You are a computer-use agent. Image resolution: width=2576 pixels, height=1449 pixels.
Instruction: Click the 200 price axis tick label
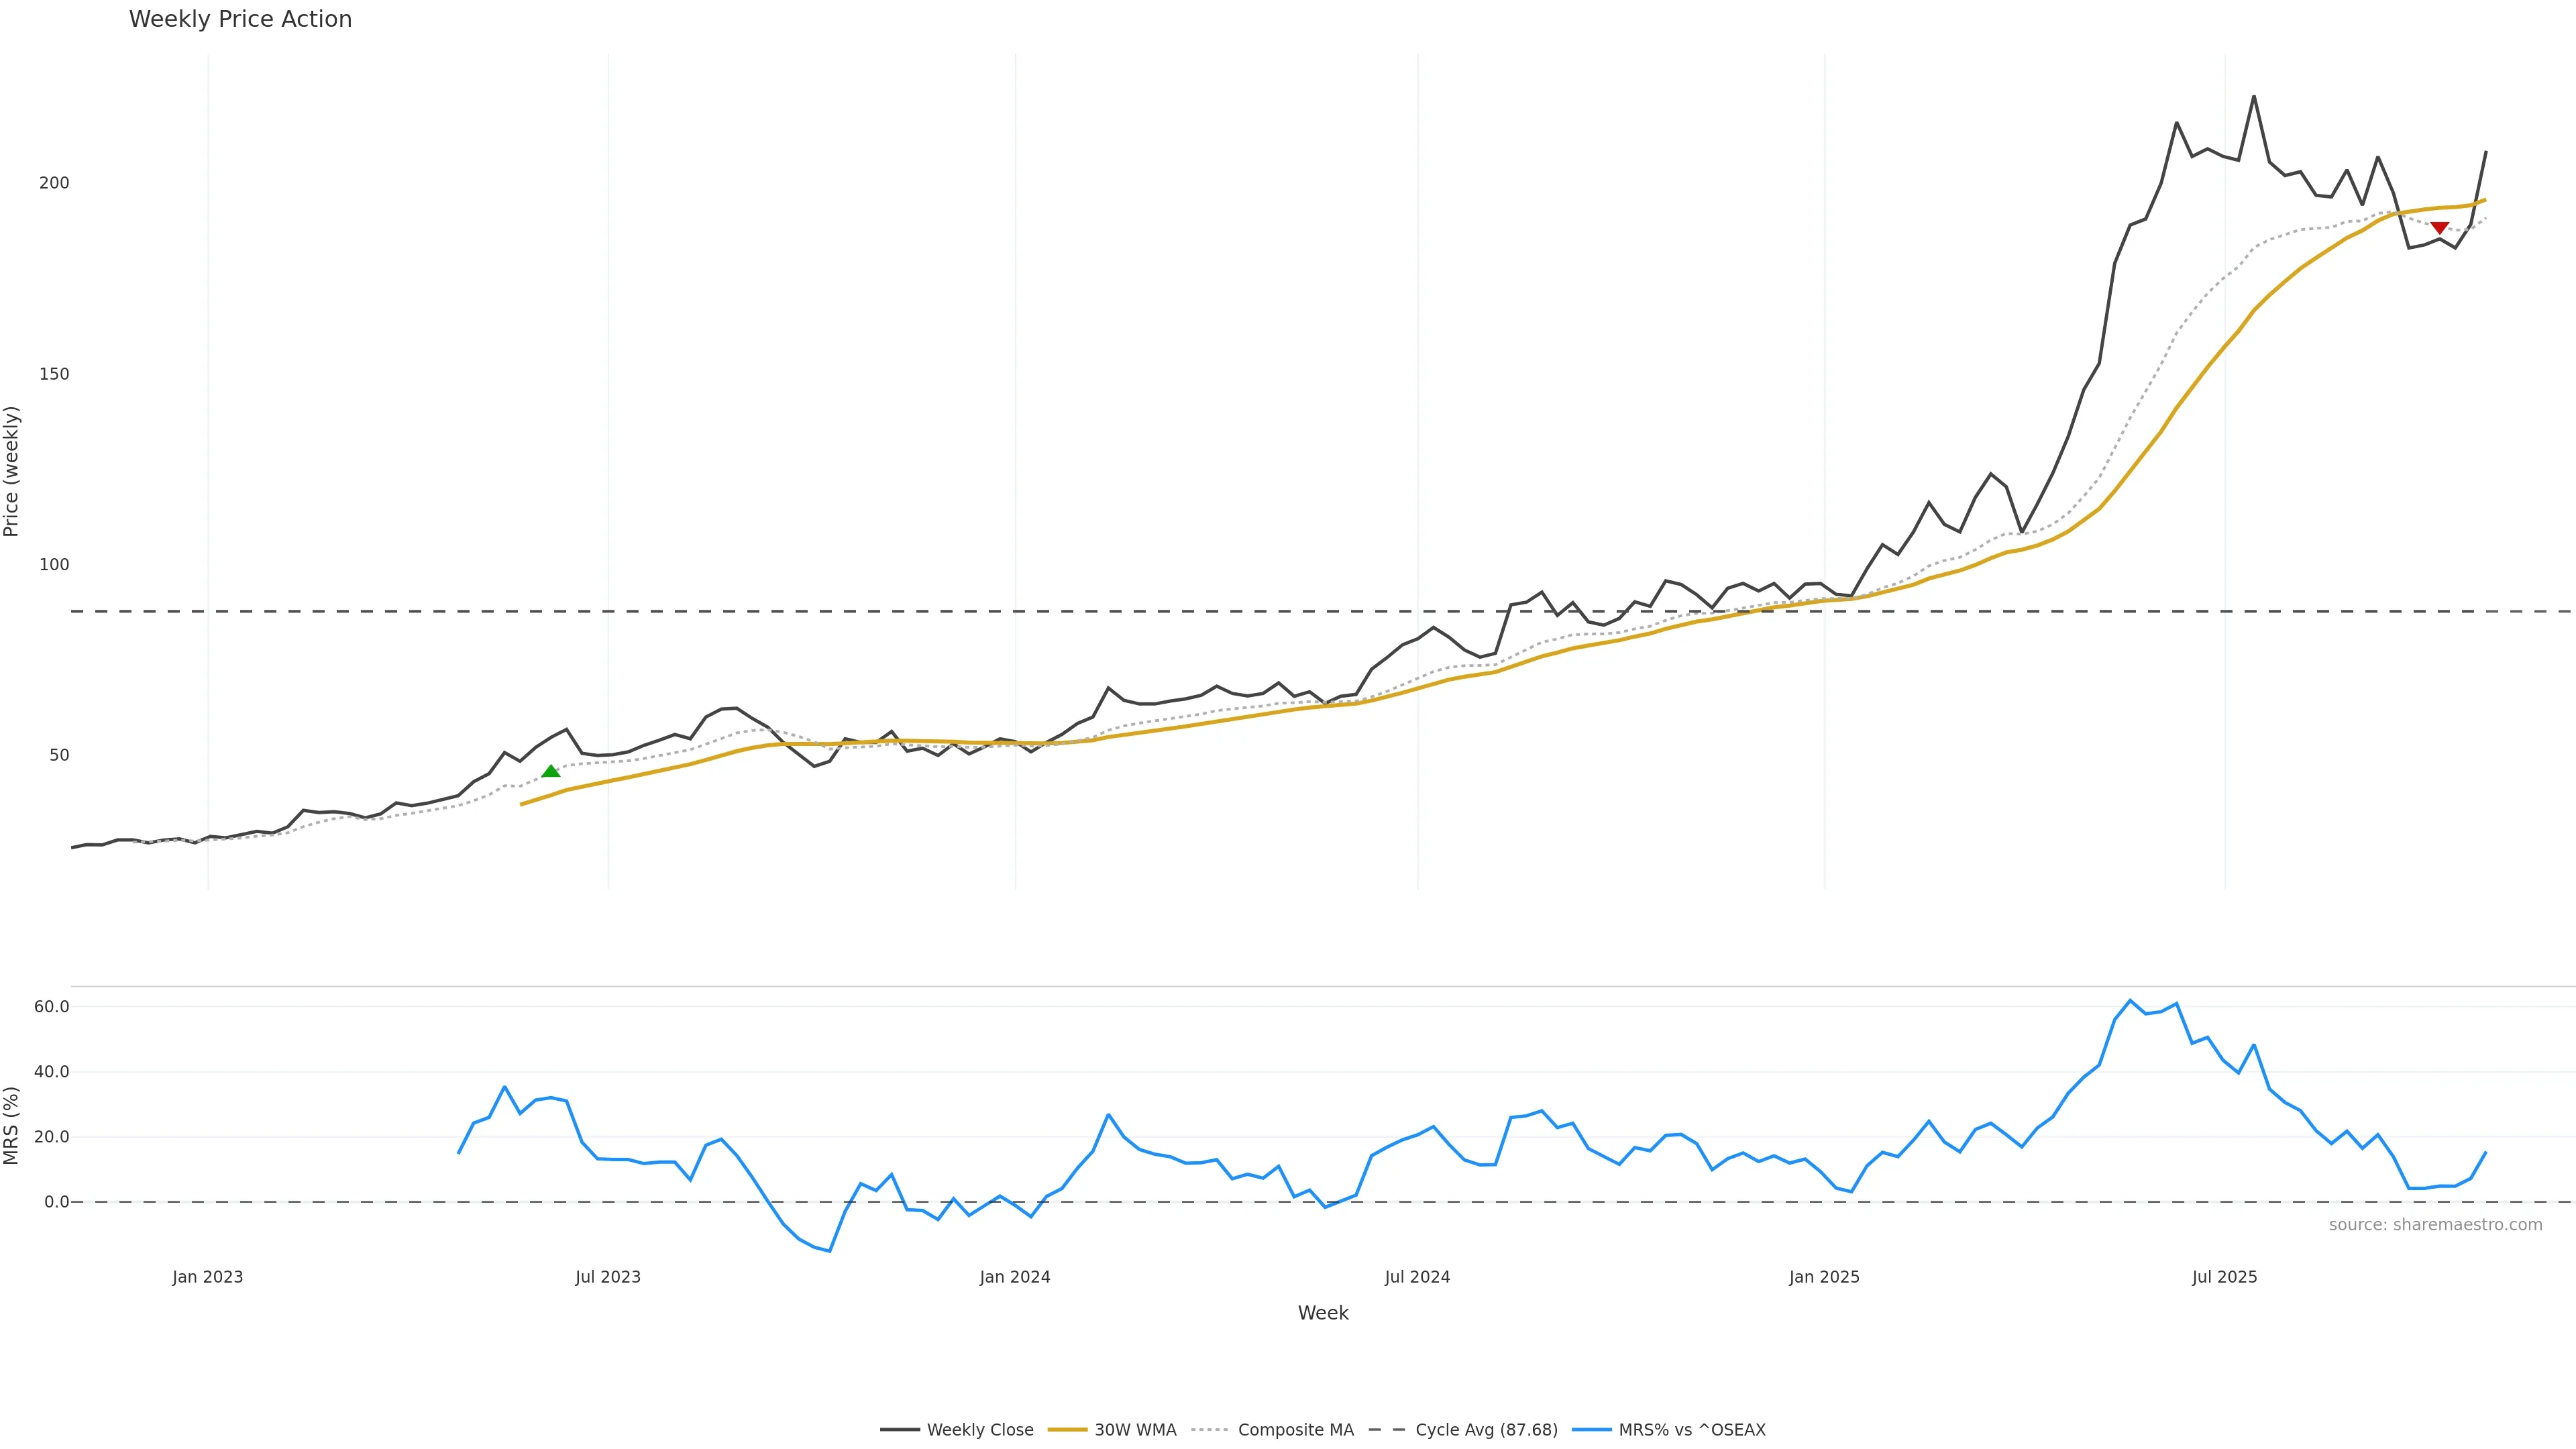click(54, 183)
